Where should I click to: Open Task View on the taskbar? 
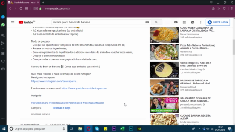pos(71,129)
